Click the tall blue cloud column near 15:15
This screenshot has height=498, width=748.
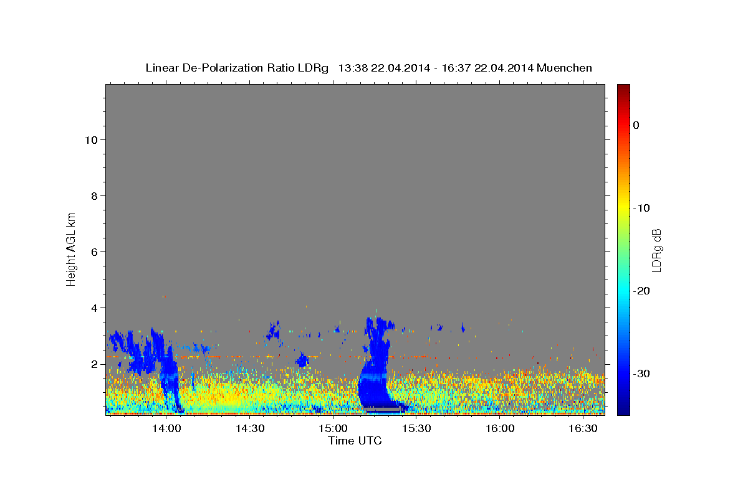coord(376,364)
